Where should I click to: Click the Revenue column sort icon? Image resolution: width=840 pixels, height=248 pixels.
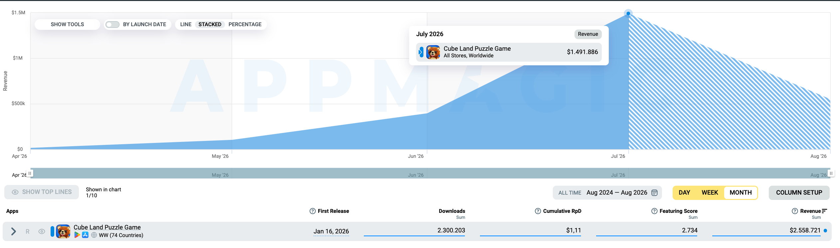tap(824, 211)
